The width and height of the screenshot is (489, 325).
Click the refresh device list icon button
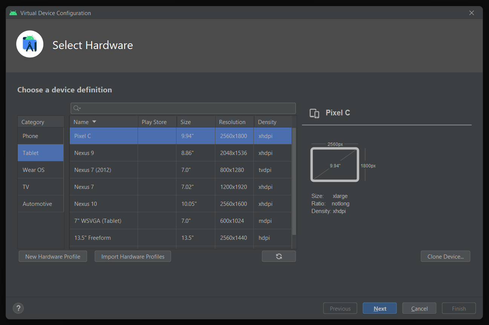279,256
